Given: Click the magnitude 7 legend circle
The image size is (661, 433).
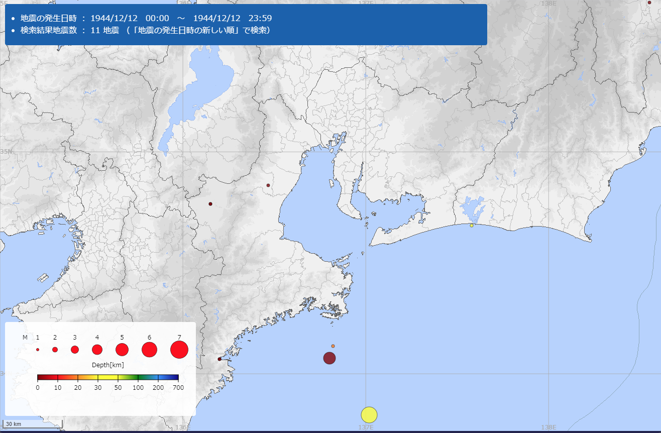Looking at the screenshot, I should coord(179,350).
